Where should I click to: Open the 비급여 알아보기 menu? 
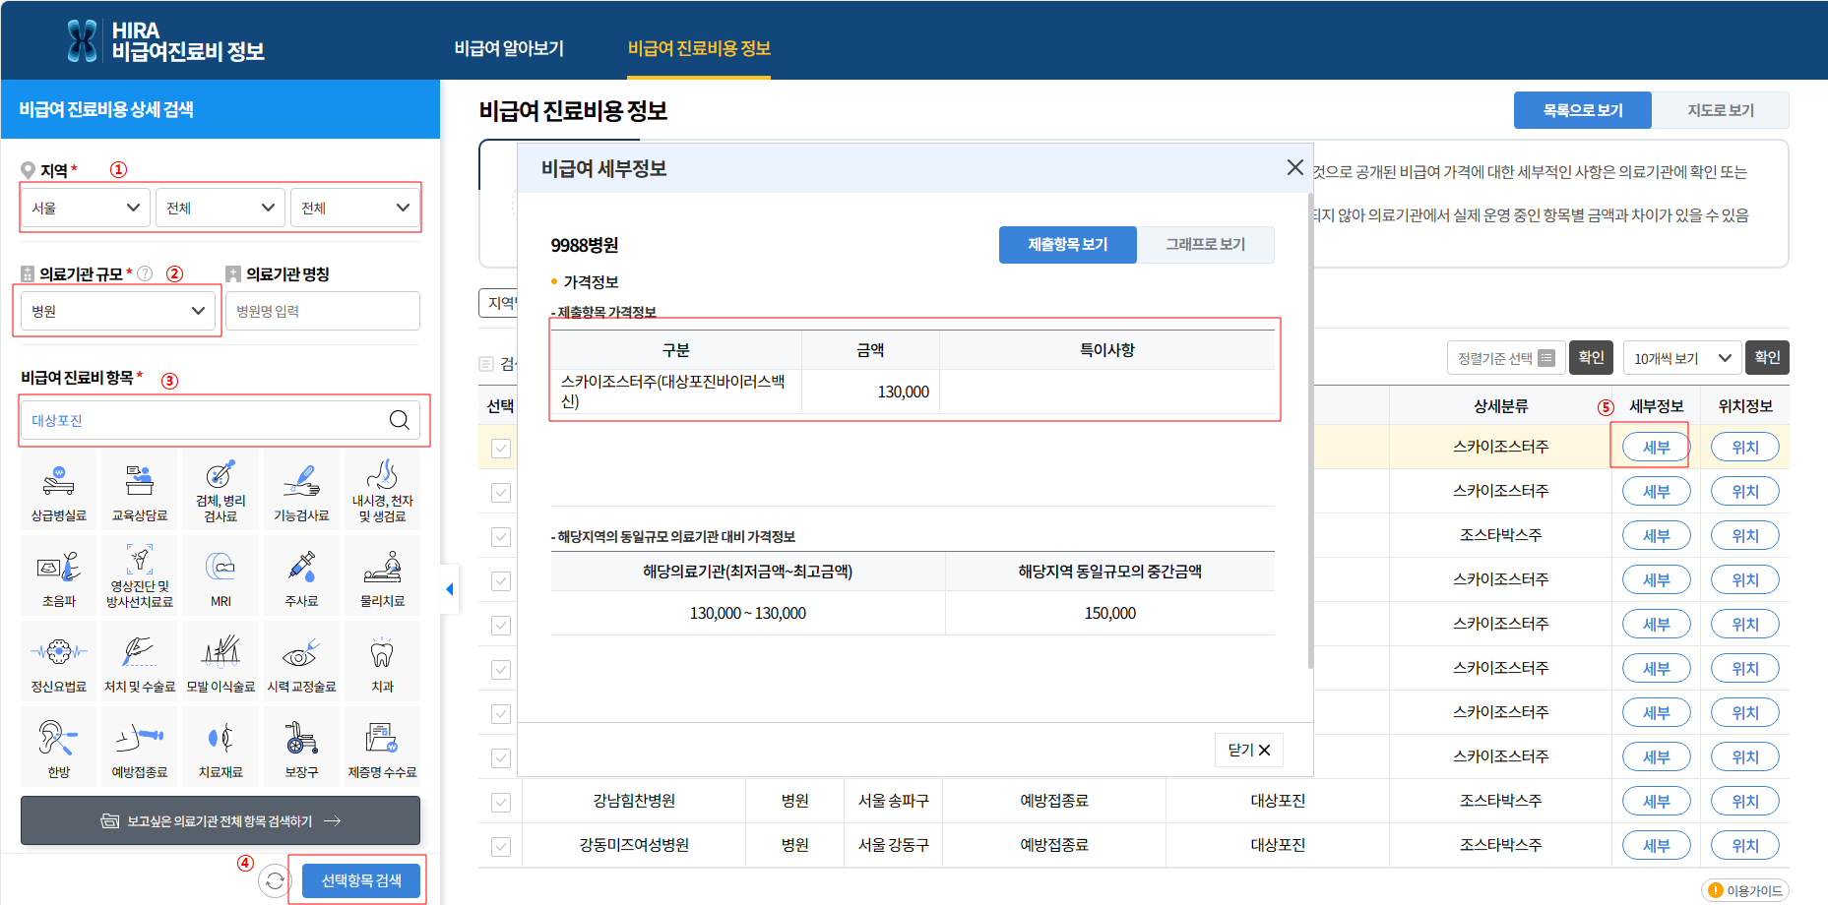tap(509, 48)
